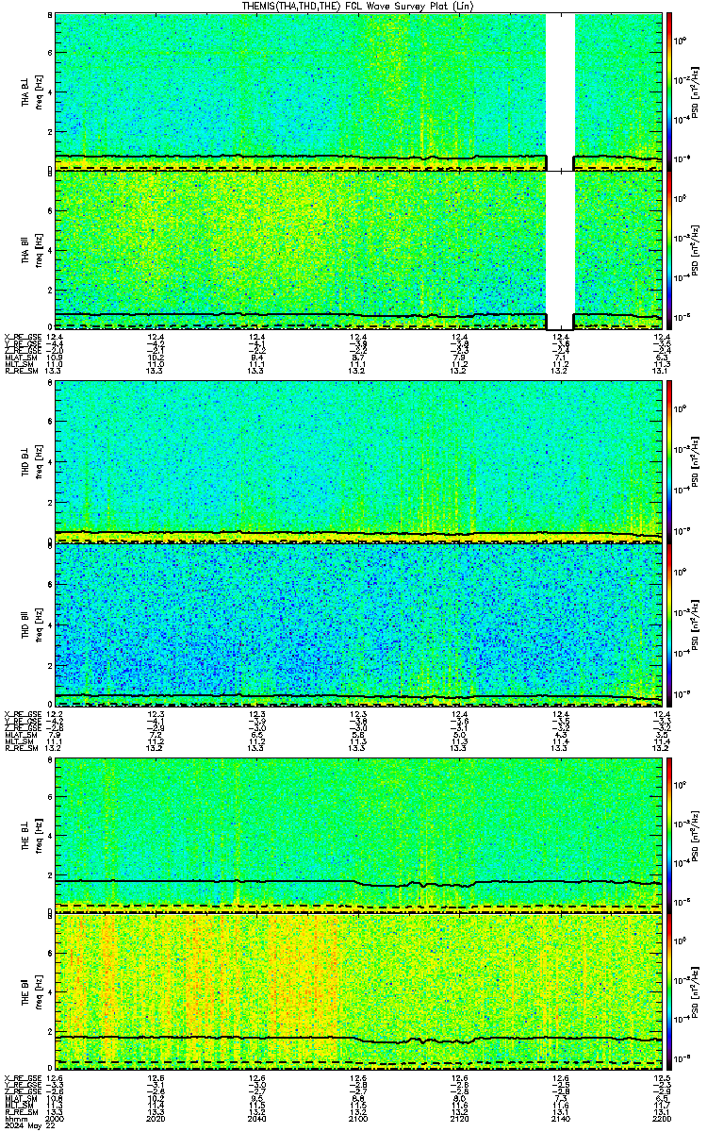Select the THE B-parallel spectrogram panel
Image resolution: width=707 pixels, height=1132 pixels.
pos(357,993)
